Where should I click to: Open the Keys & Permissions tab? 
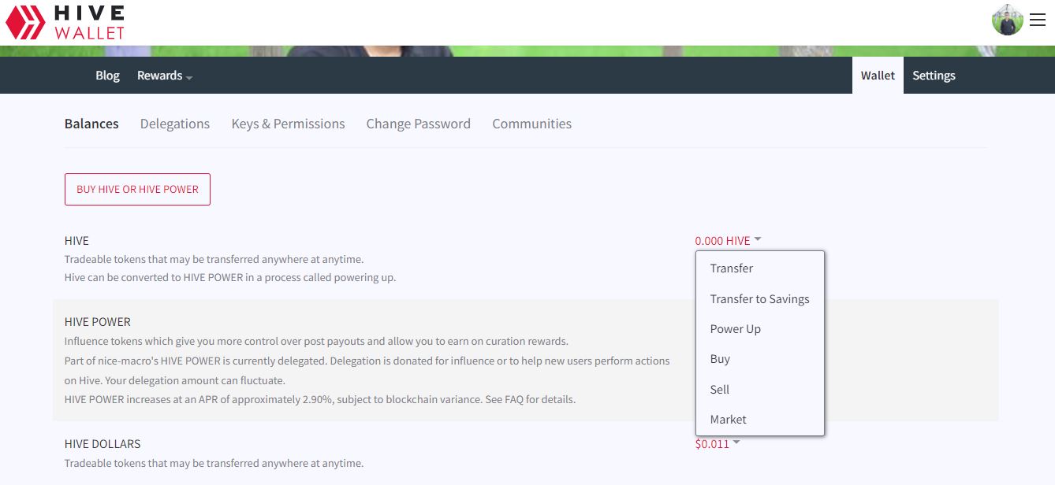[288, 124]
